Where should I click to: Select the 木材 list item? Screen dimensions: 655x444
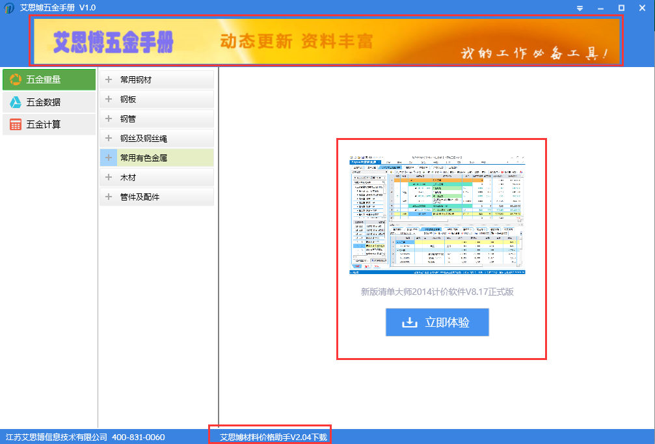[x=127, y=177]
